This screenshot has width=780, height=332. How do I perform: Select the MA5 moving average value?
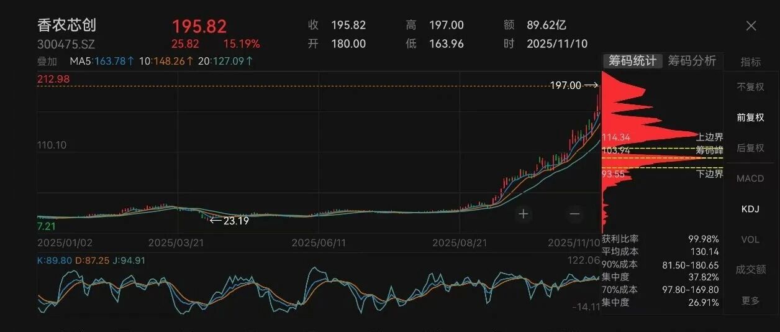pyautogui.click(x=101, y=61)
